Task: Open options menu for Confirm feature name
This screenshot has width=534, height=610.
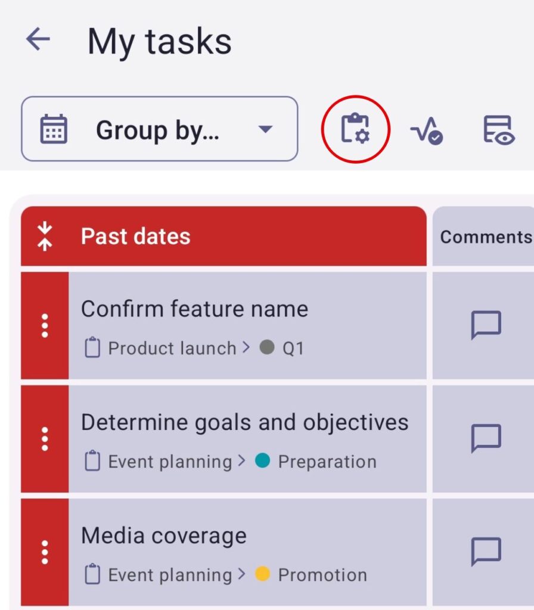Action: click(x=45, y=325)
